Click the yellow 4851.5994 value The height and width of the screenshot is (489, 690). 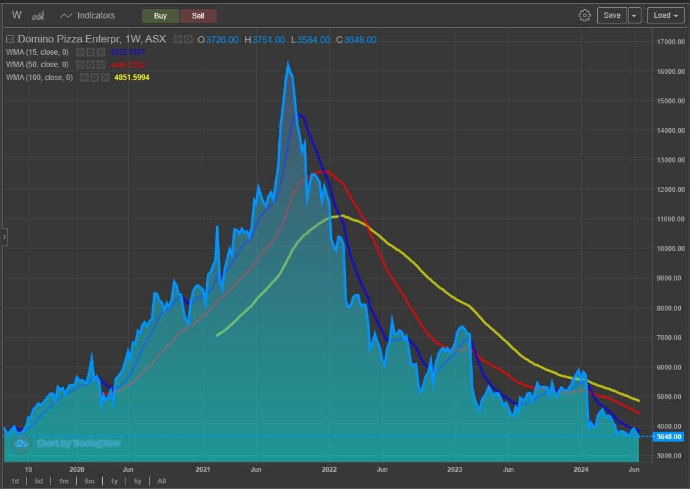[132, 78]
